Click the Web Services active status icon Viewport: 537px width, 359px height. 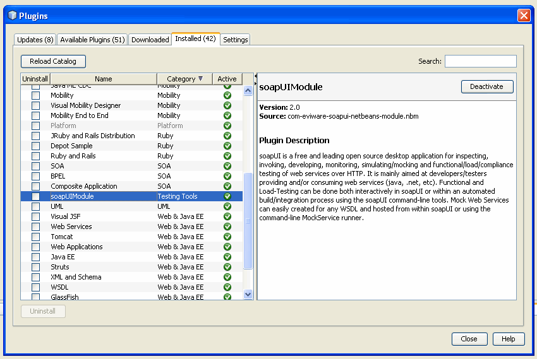pyautogui.click(x=227, y=227)
